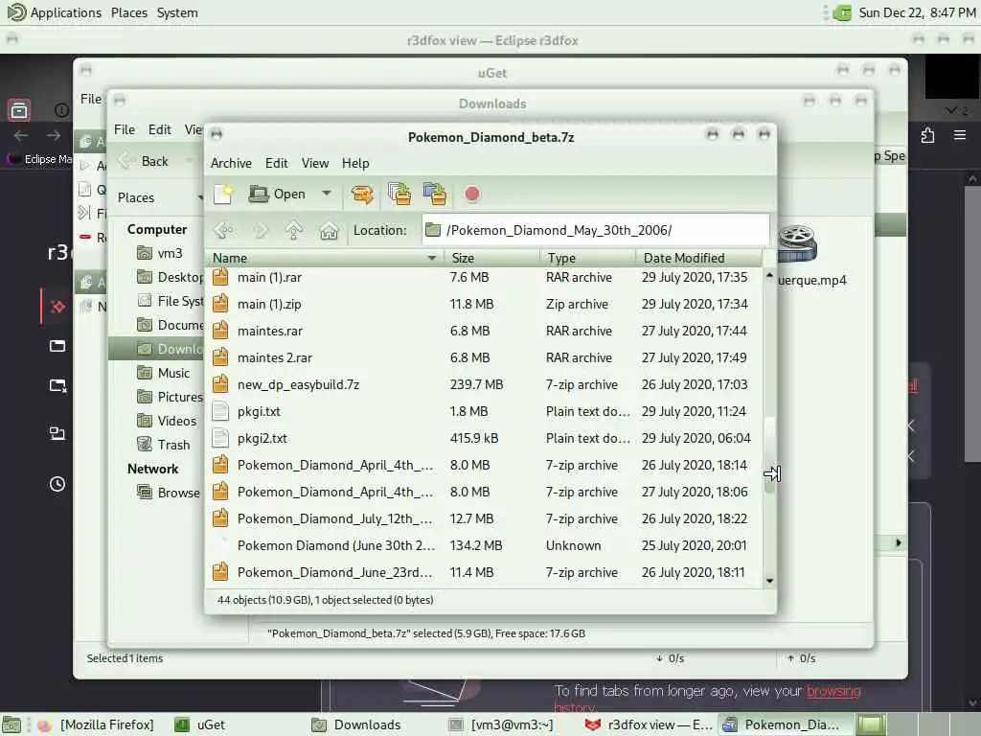Screen dimensions: 981x736
Task: Click the file list scroll down arrow
Action: click(769, 581)
